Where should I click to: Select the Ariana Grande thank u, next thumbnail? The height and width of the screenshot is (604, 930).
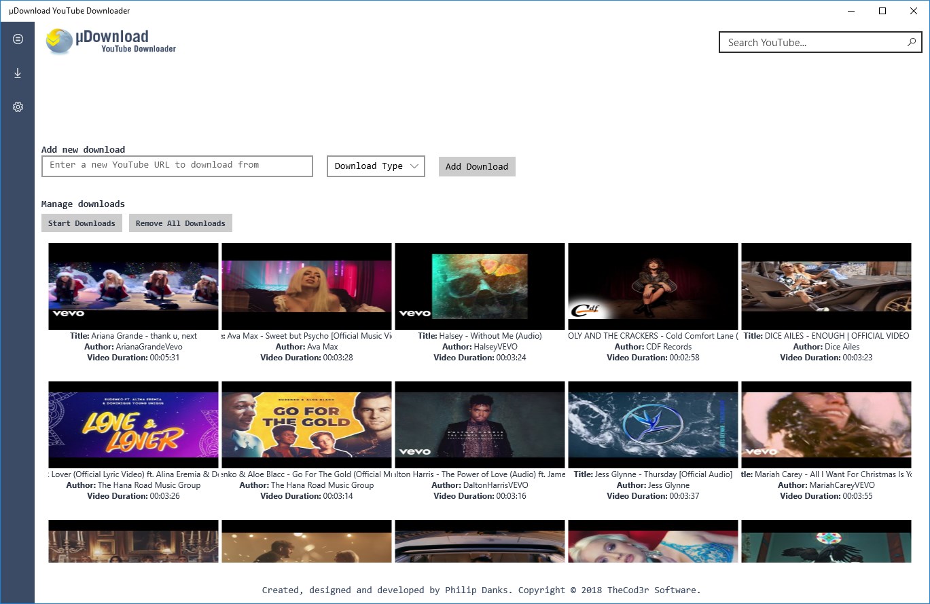(x=133, y=286)
